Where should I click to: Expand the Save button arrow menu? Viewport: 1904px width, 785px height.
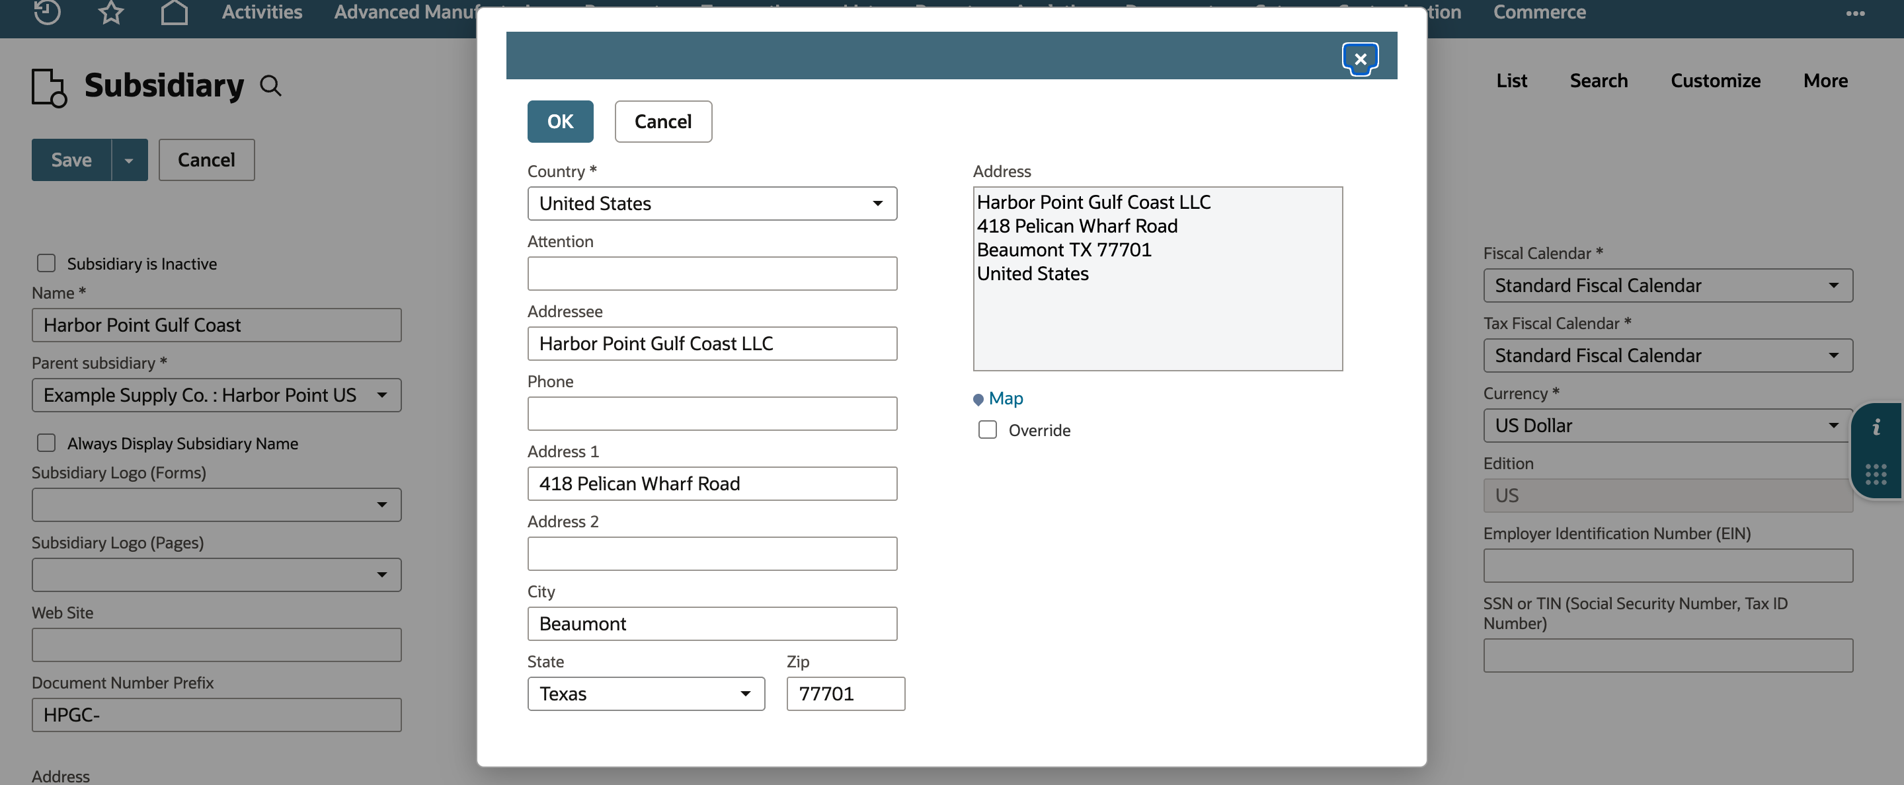[130, 159]
